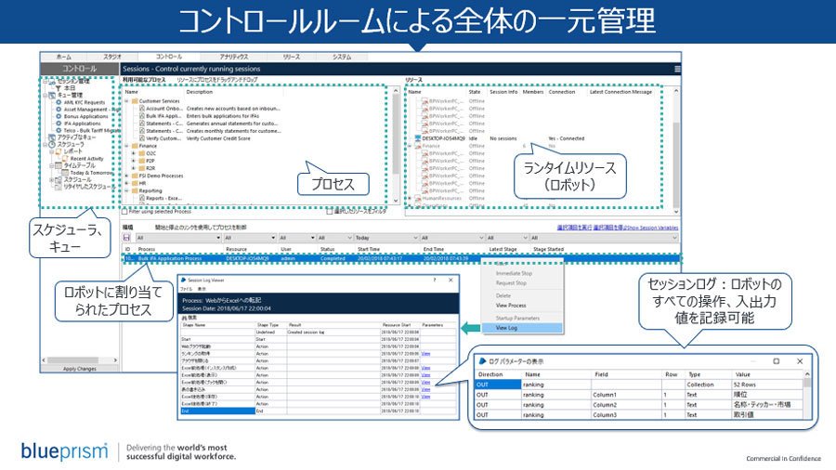Click the left pane horizontal scrollbar

80,360
